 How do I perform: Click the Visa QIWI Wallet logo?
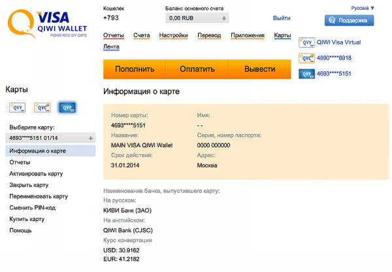coord(47,24)
